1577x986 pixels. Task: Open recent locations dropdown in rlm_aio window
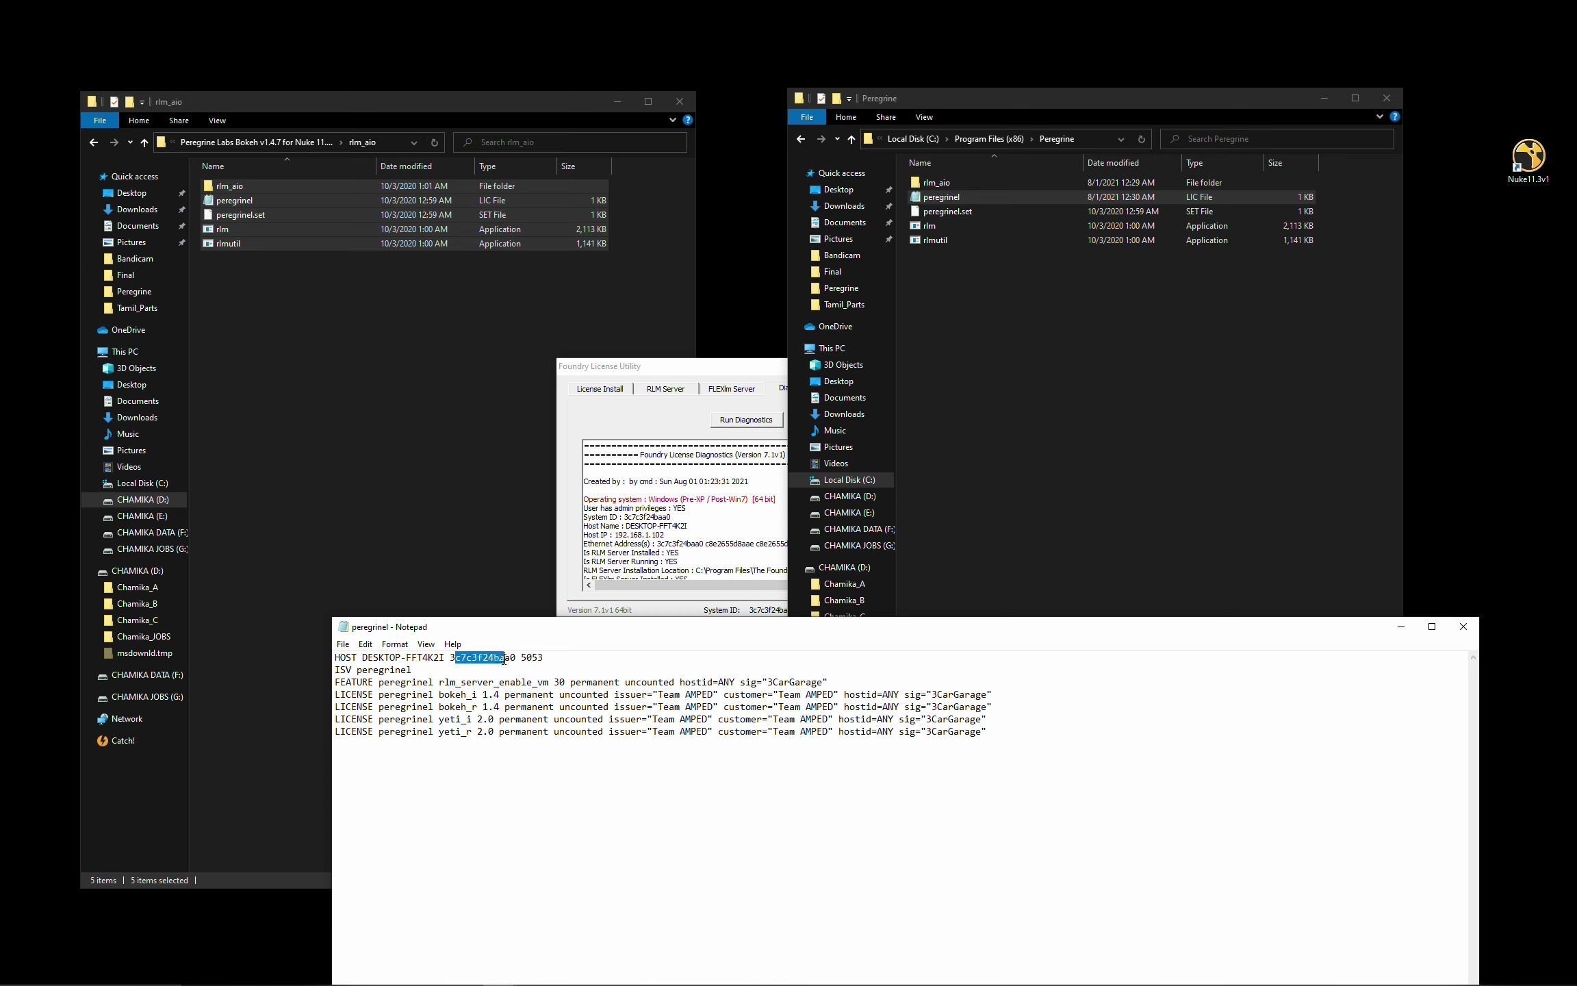[x=130, y=142]
